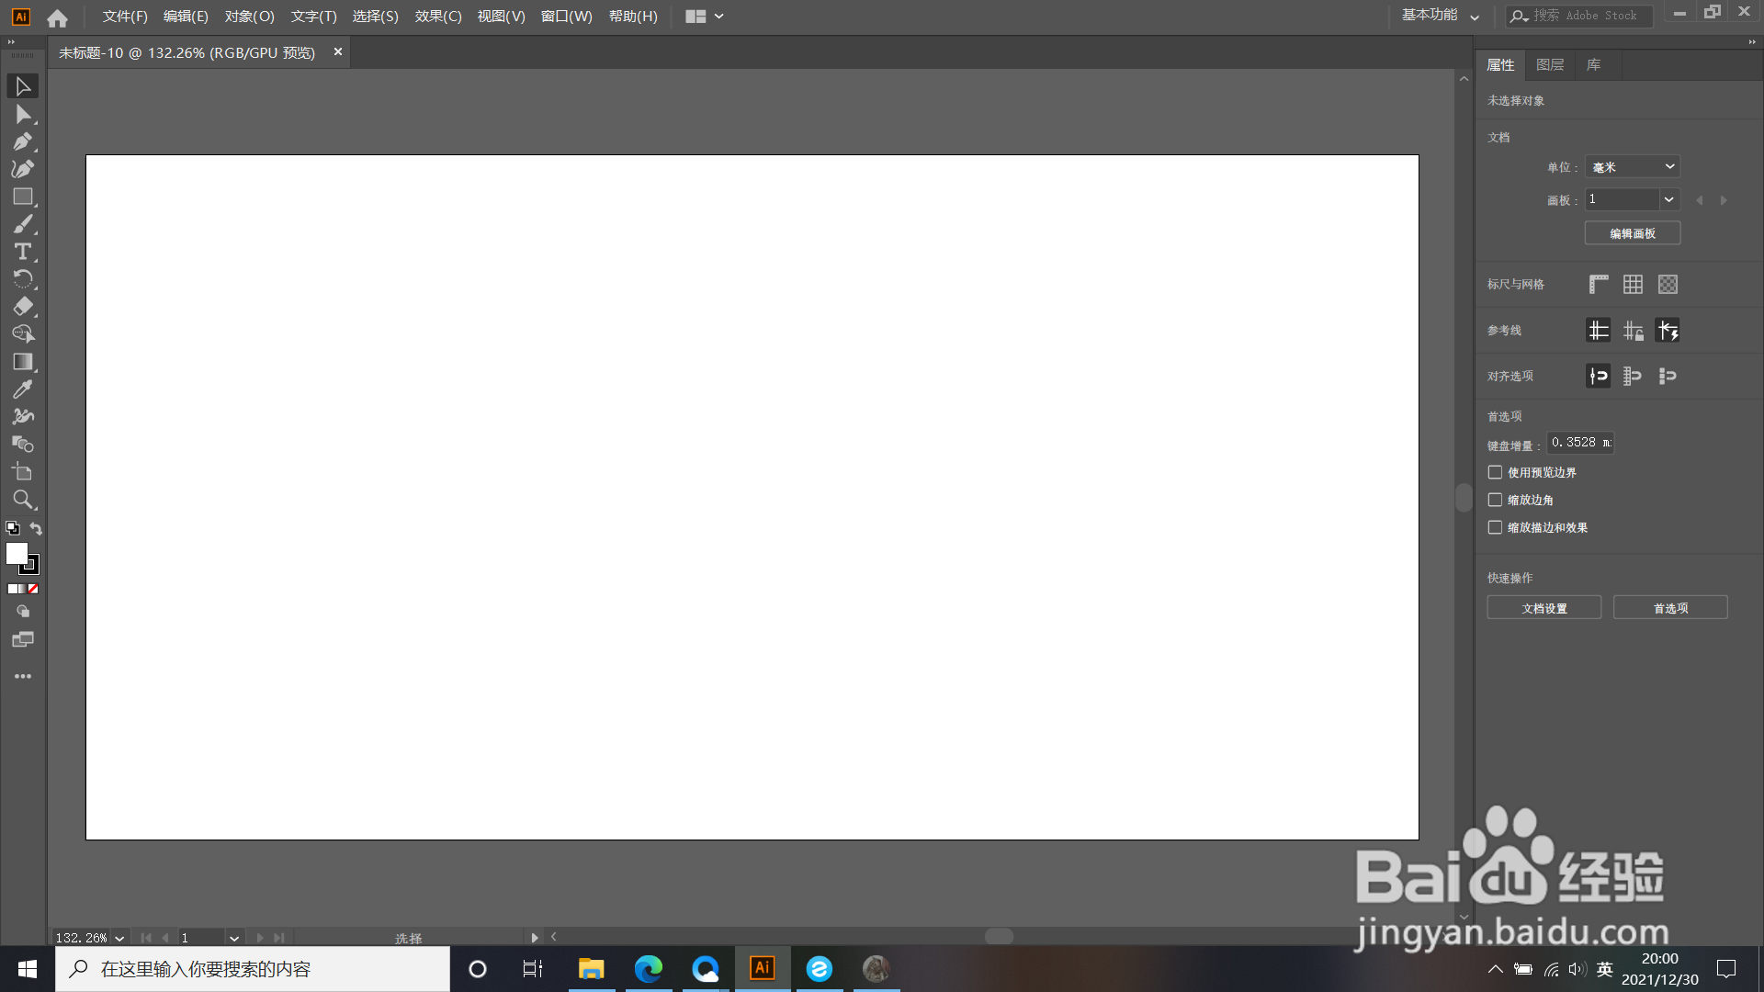
Task: Click the 编辑画板 button
Action: 1633,233
